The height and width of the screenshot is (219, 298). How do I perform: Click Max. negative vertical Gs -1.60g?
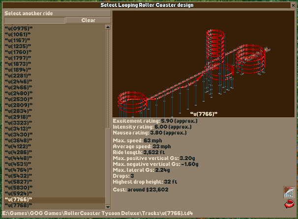point(156,164)
